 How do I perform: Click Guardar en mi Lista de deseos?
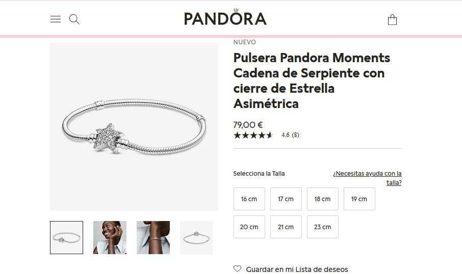(297, 269)
